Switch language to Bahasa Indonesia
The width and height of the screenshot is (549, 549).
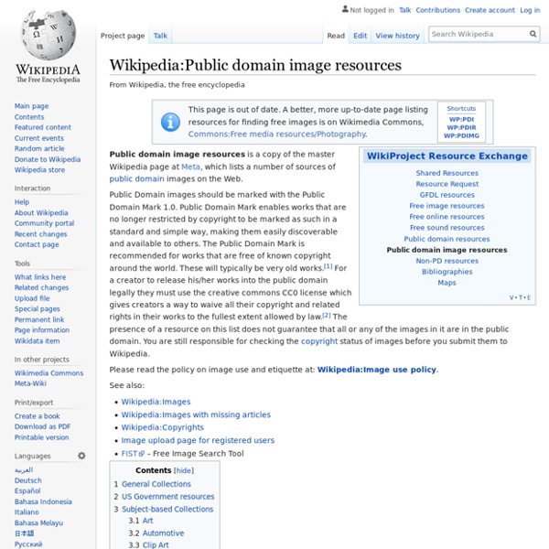(43, 501)
